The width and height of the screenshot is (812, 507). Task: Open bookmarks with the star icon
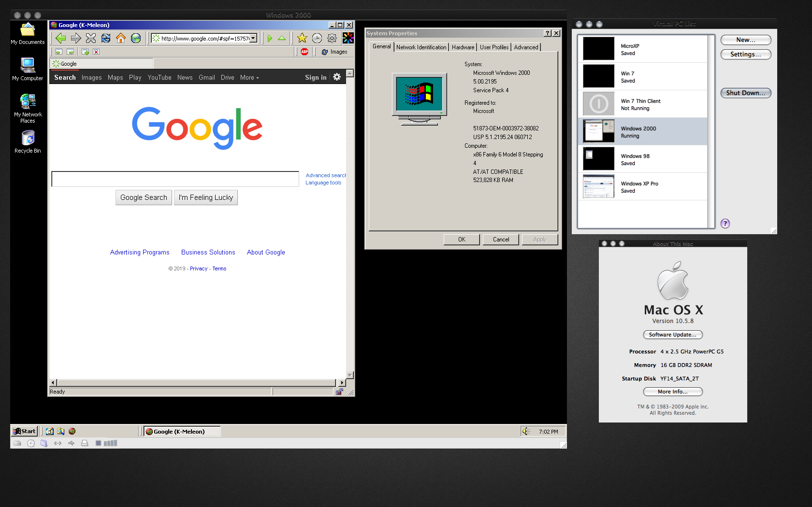pyautogui.click(x=302, y=38)
